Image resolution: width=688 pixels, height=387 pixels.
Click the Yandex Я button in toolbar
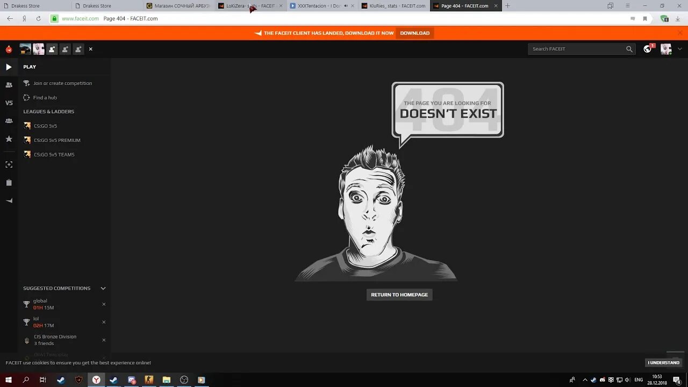24,19
